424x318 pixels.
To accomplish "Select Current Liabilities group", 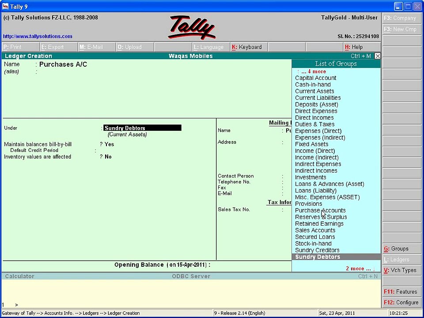I will click(318, 98).
